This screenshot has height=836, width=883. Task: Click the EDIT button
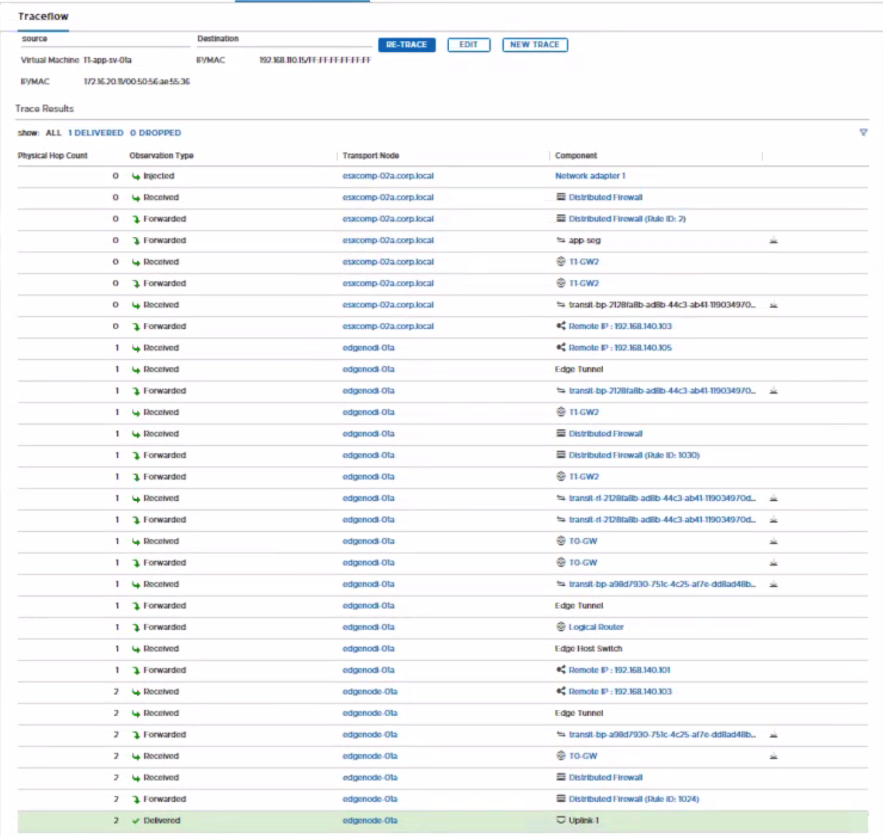click(469, 45)
